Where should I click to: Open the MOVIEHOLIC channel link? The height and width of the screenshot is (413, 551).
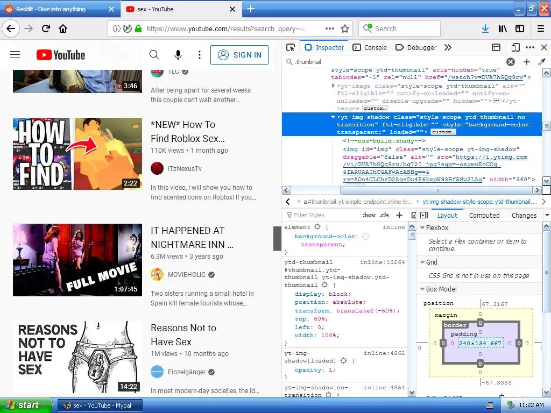pyautogui.click(x=187, y=275)
